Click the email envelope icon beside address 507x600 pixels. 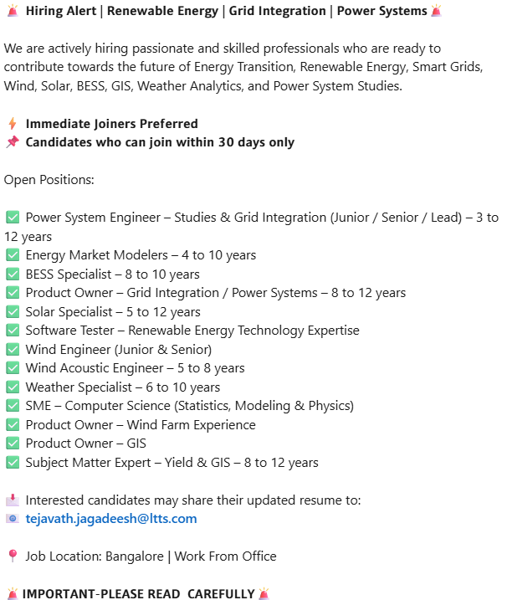pyautogui.click(x=13, y=519)
